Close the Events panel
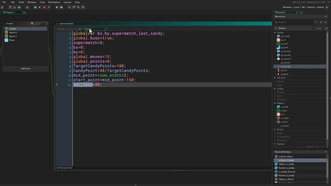Image resolution: width=331 pixels, height=186 pixels. (x=47, y=24)
